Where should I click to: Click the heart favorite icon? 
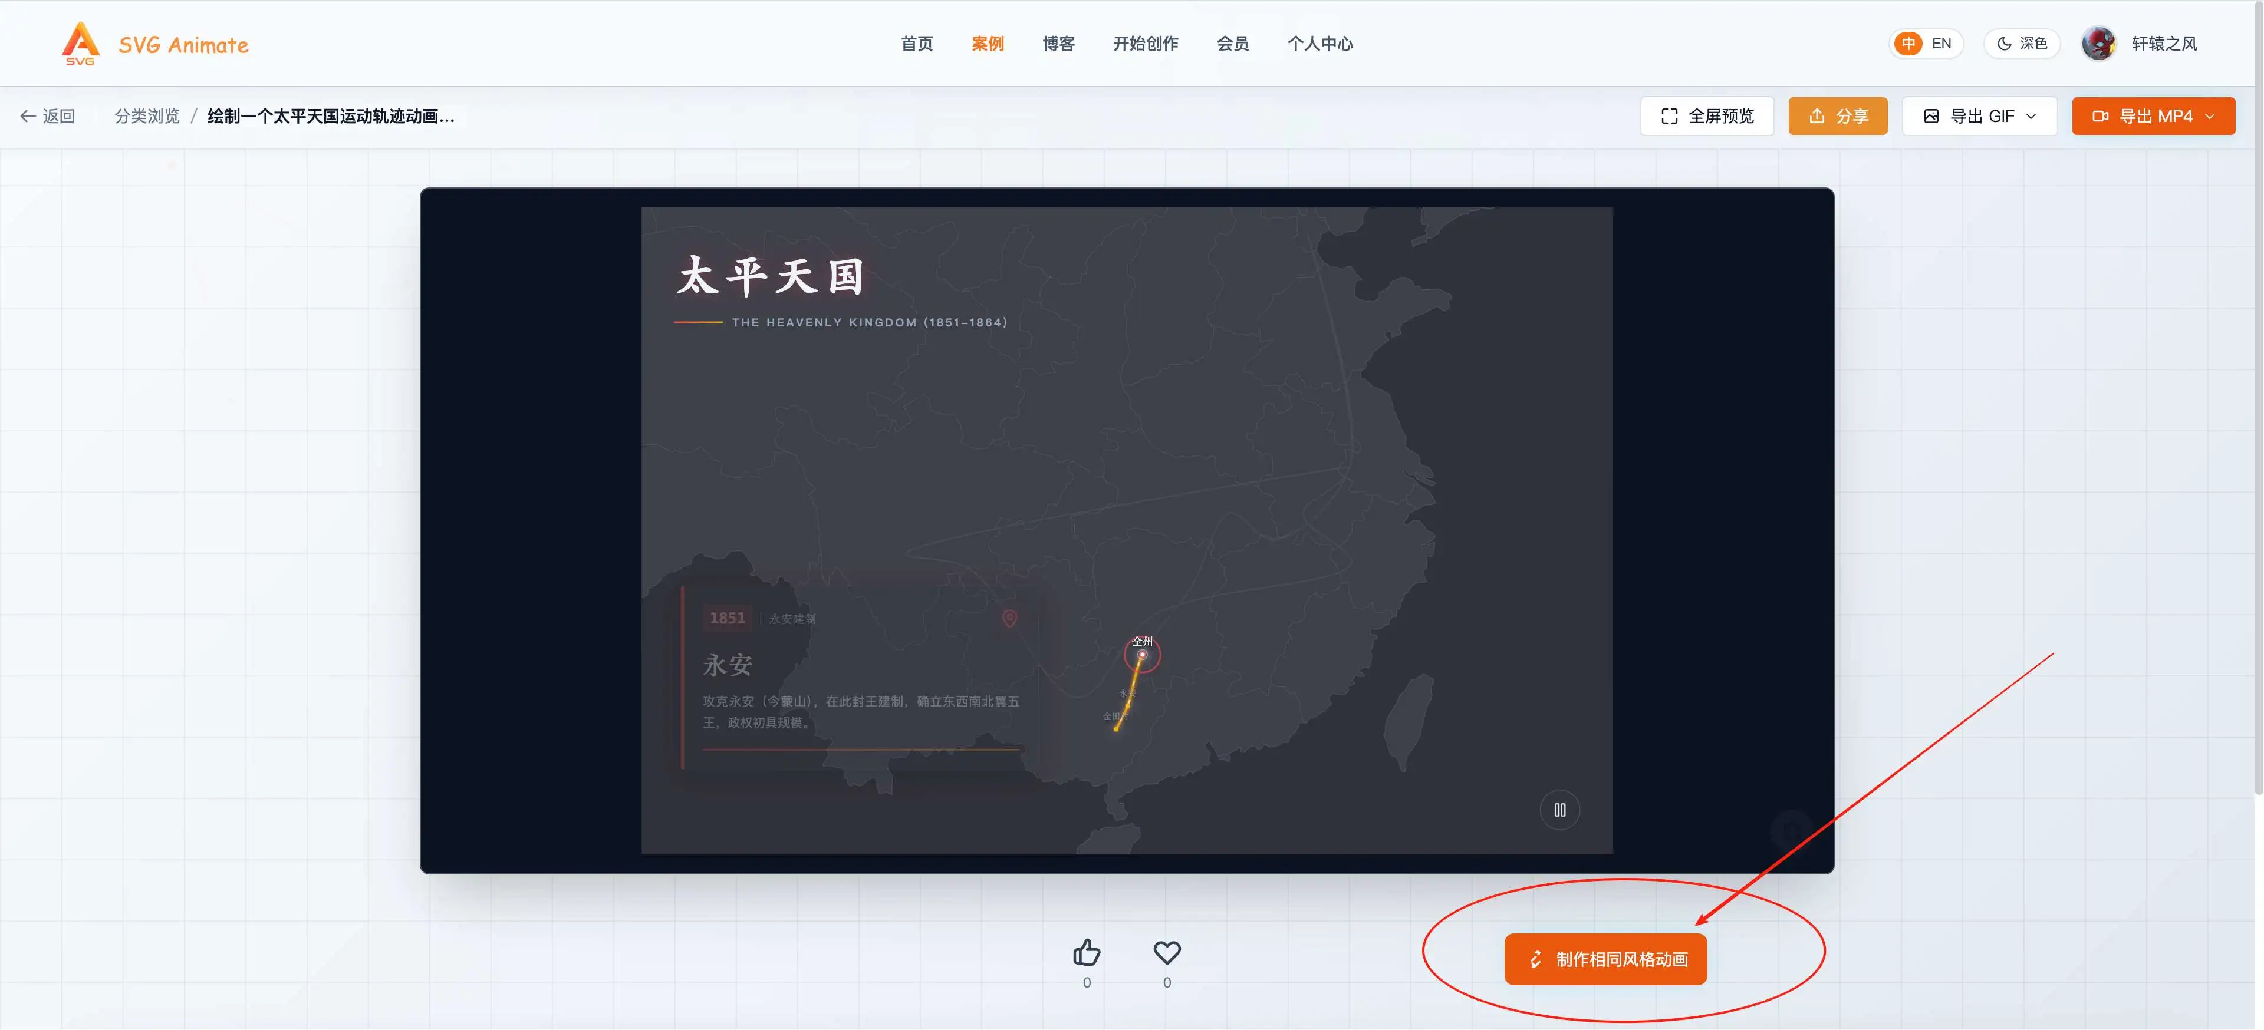coord(1166,953)
